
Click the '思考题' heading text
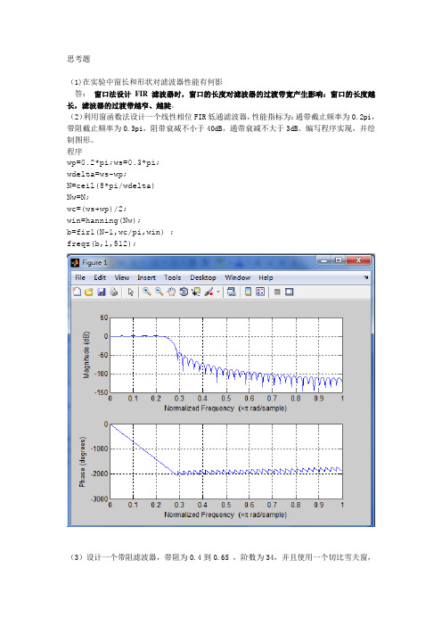click(x=78, y=59)
